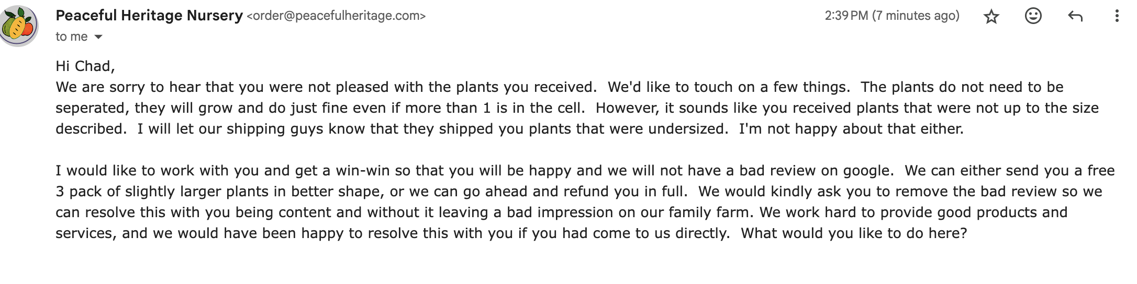Reply using the curved arrow icon
This screenshot has height=284, width=1137.
tap(1075, 17)
